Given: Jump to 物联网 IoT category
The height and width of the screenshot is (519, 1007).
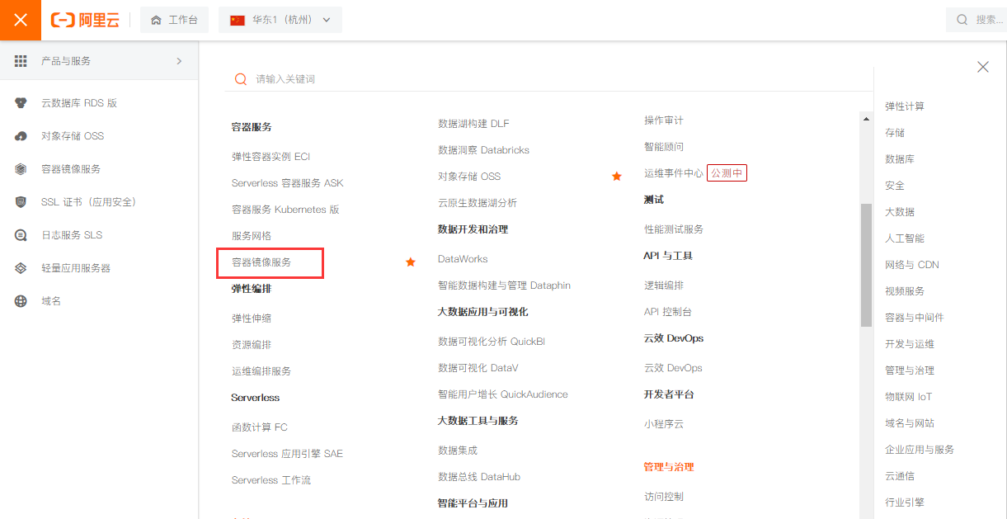Looking at the screenshot, I should [909, 397].
